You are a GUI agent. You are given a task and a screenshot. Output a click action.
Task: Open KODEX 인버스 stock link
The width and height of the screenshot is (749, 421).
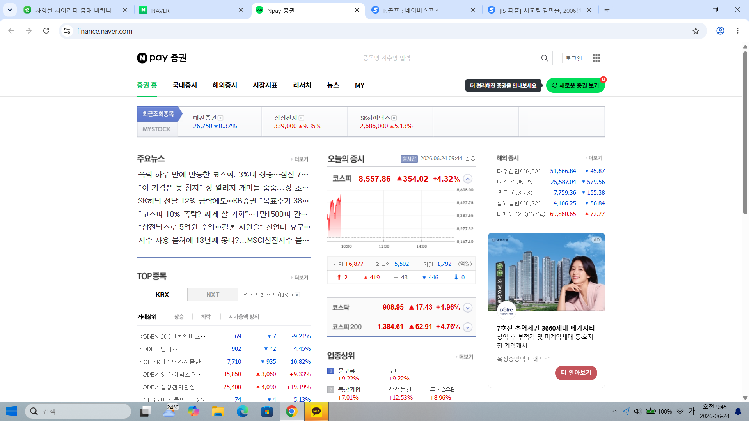tap(158, 349)
